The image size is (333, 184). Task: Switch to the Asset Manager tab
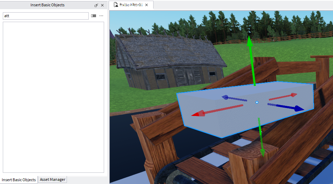point(53,179)
